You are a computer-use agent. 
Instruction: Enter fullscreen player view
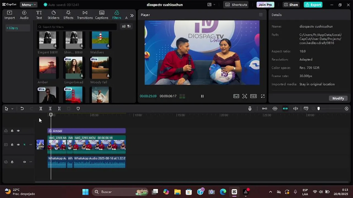[263, 96]
